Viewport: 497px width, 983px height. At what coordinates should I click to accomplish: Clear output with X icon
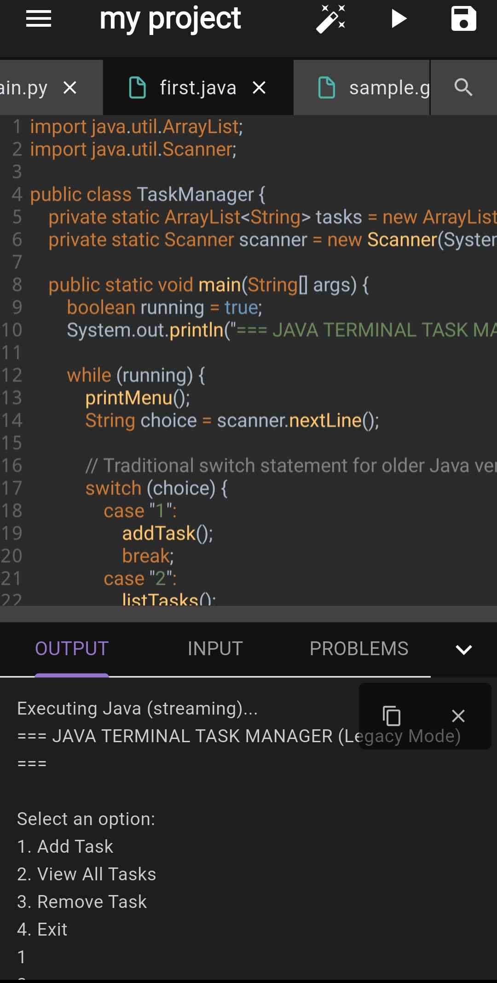coord(458,716)
